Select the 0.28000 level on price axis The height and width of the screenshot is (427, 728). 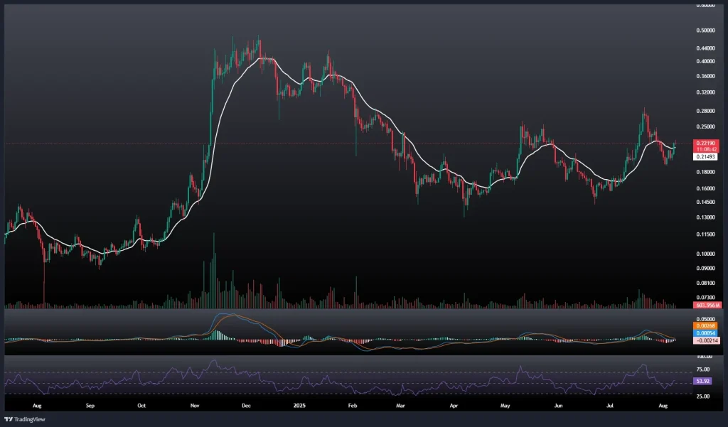[x=705, y=111]
